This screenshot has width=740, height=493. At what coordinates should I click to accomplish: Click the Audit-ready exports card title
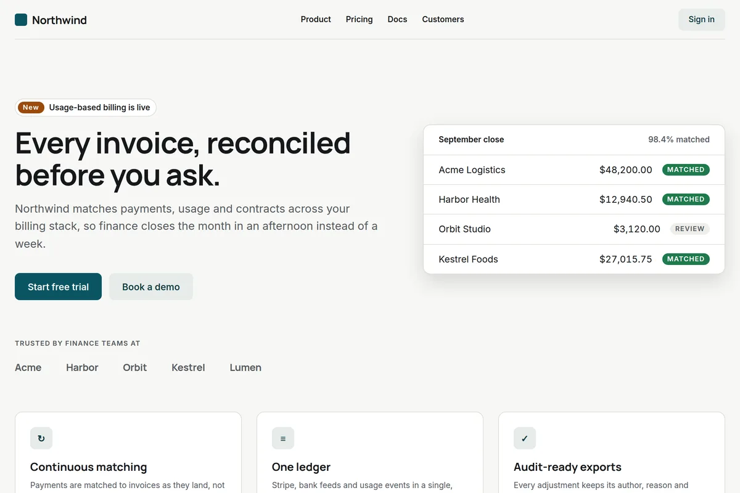(x=567, y=467)
